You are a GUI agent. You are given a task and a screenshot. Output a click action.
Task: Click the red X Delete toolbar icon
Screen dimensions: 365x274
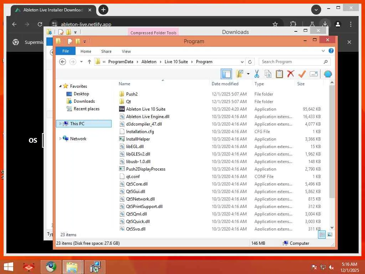(x=291, y=74)
